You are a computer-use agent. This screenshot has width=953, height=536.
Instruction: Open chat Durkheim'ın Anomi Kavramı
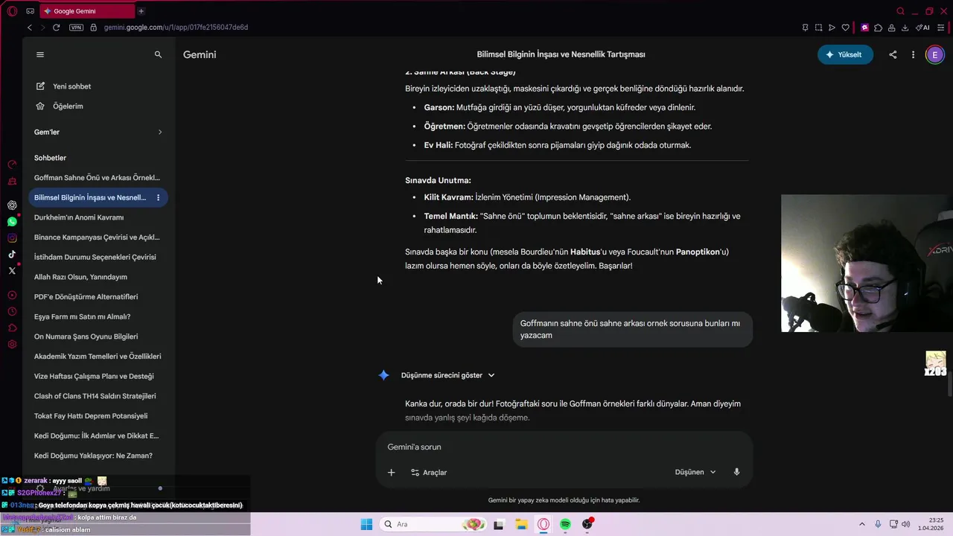pos(79,217)
